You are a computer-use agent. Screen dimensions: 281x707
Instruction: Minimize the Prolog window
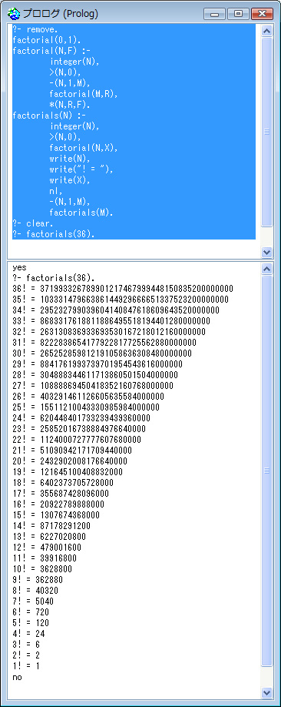tap(214, 14)
